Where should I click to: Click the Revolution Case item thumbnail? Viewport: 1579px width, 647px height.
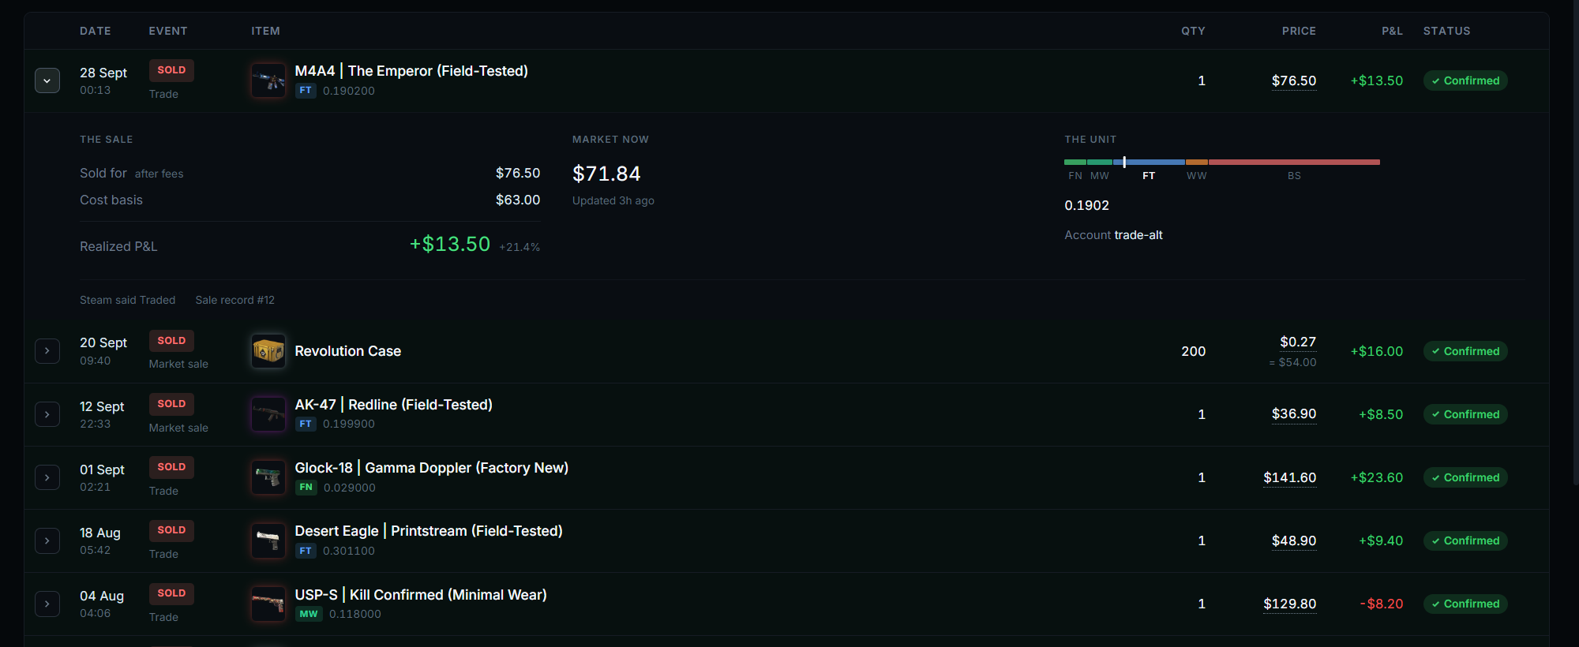point(268,351)
